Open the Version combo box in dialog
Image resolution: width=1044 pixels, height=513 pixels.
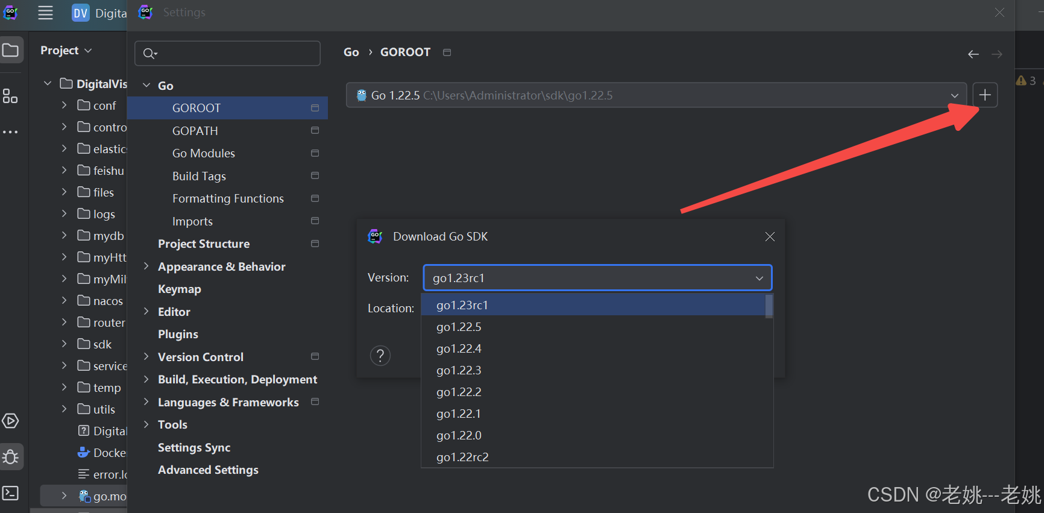(597, 278)
